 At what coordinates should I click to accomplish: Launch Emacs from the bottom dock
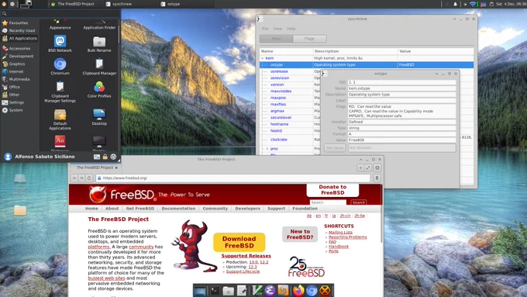click(x=270, y=291)
